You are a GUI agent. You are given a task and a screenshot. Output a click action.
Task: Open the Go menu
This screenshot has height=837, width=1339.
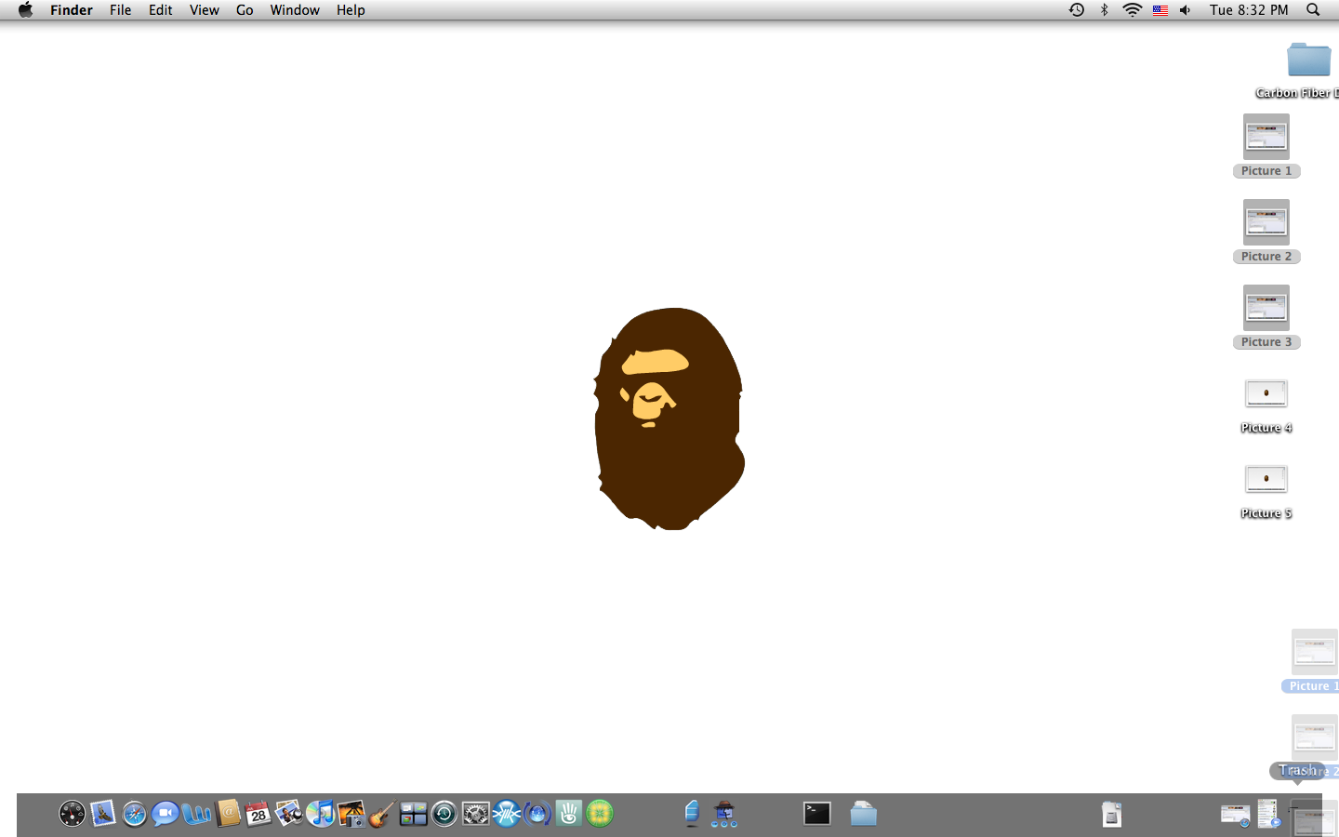point(245,10)
